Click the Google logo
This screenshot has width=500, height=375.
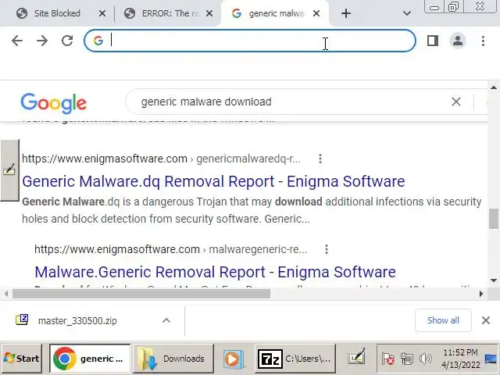click(54, 102)
